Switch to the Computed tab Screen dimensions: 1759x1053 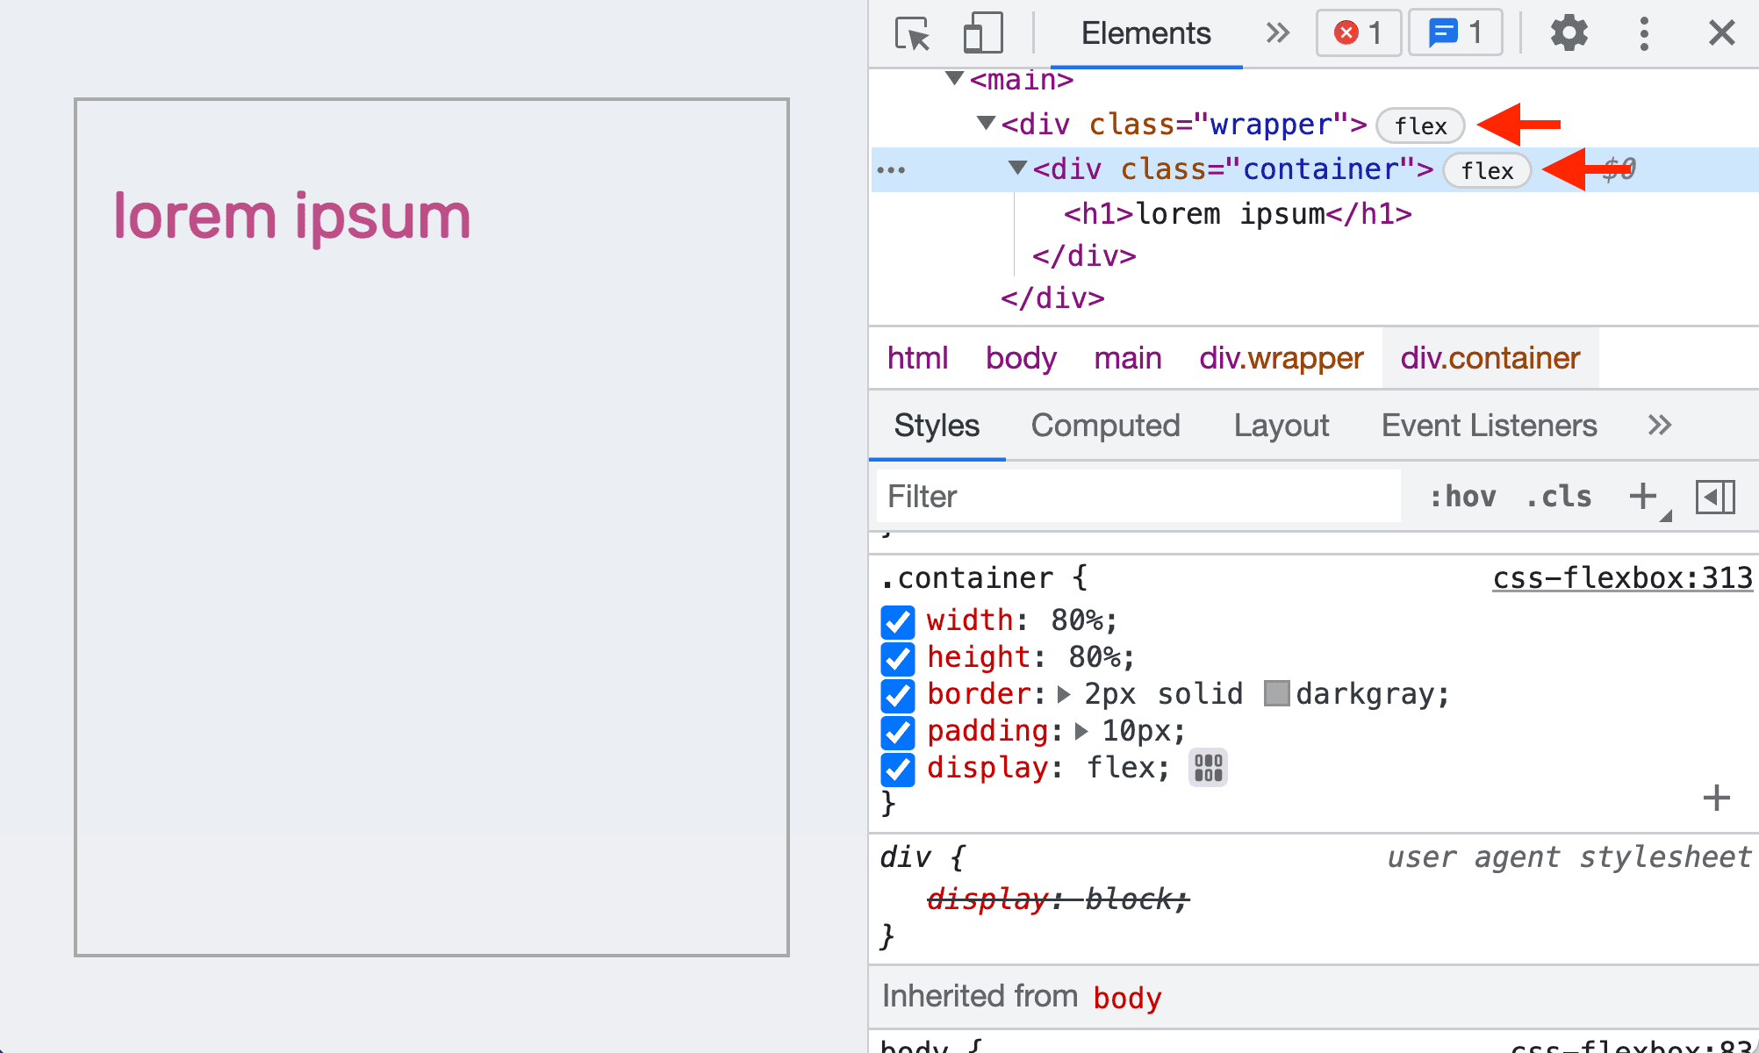[1104, 424]
